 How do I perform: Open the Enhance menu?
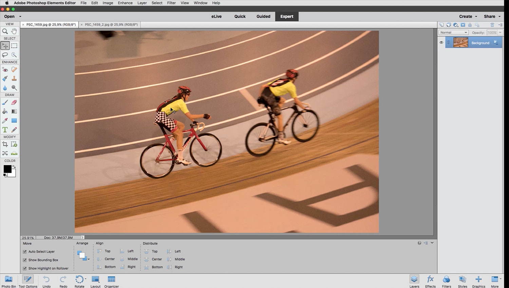(125, 3)
